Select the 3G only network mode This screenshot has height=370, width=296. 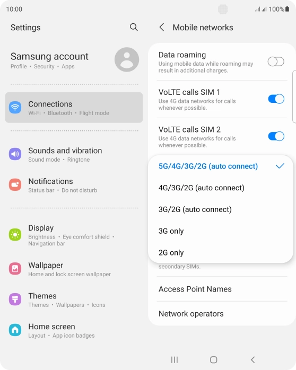pos(221,231)
